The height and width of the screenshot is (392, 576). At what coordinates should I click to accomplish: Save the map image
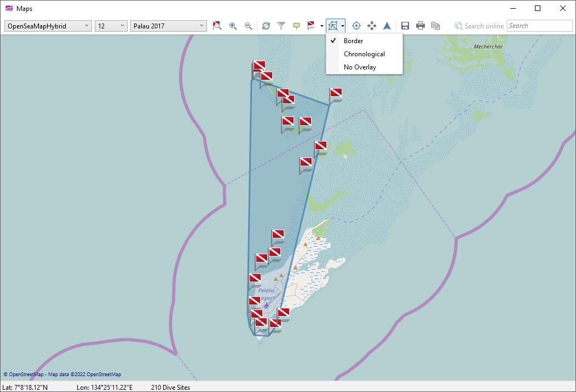(x=404, y=25)
